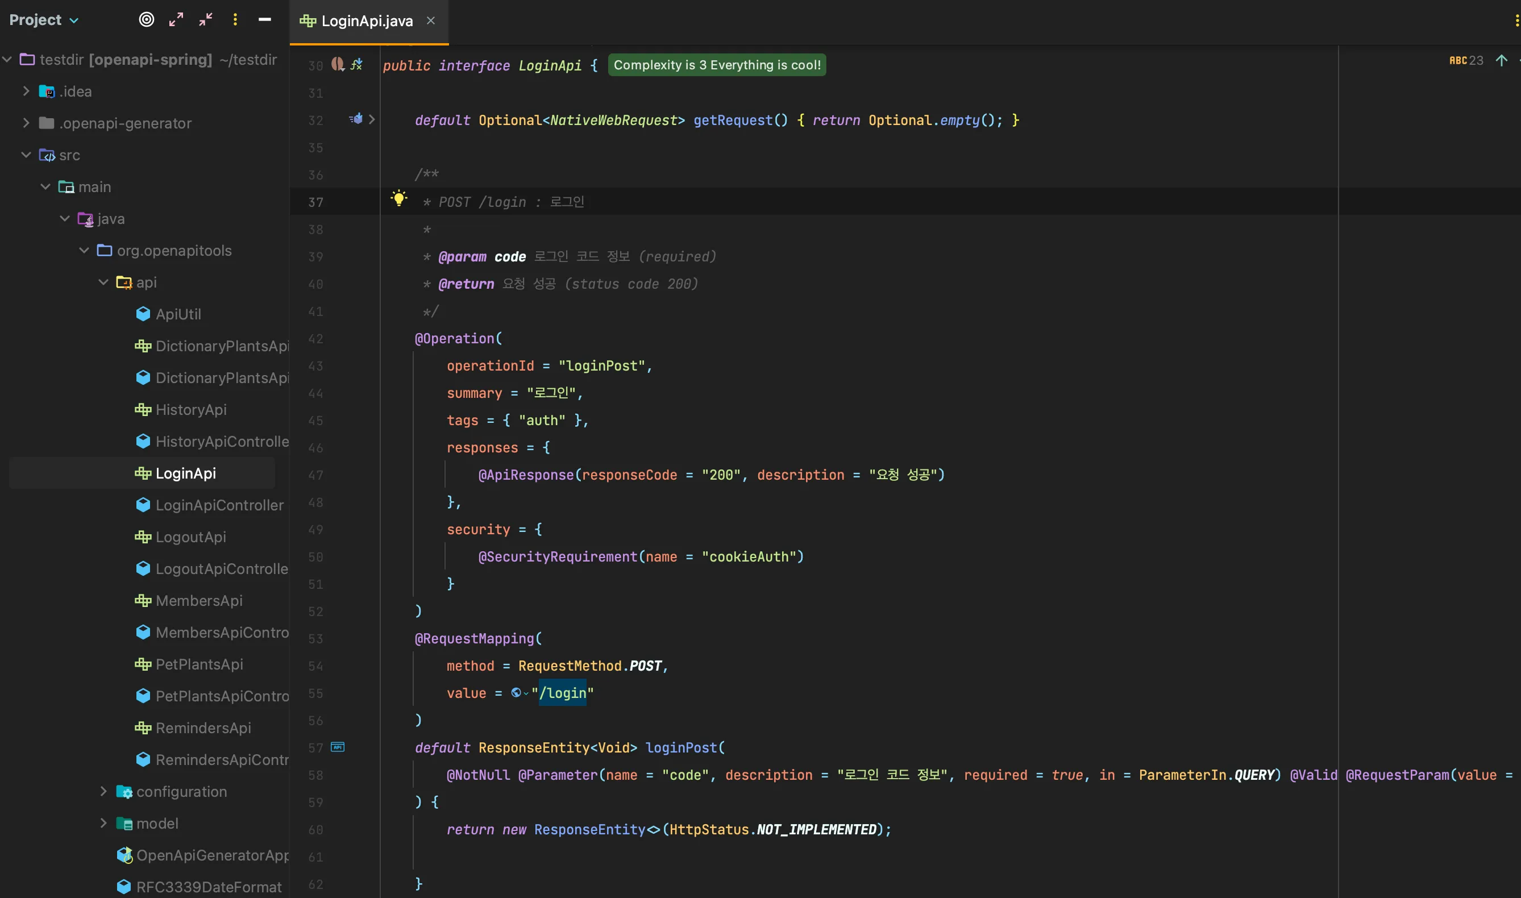The height and width of the screenshot is (898, 1521).
Task: Click the Complexity is 3 inlay hint
Action: click(716, 65)
